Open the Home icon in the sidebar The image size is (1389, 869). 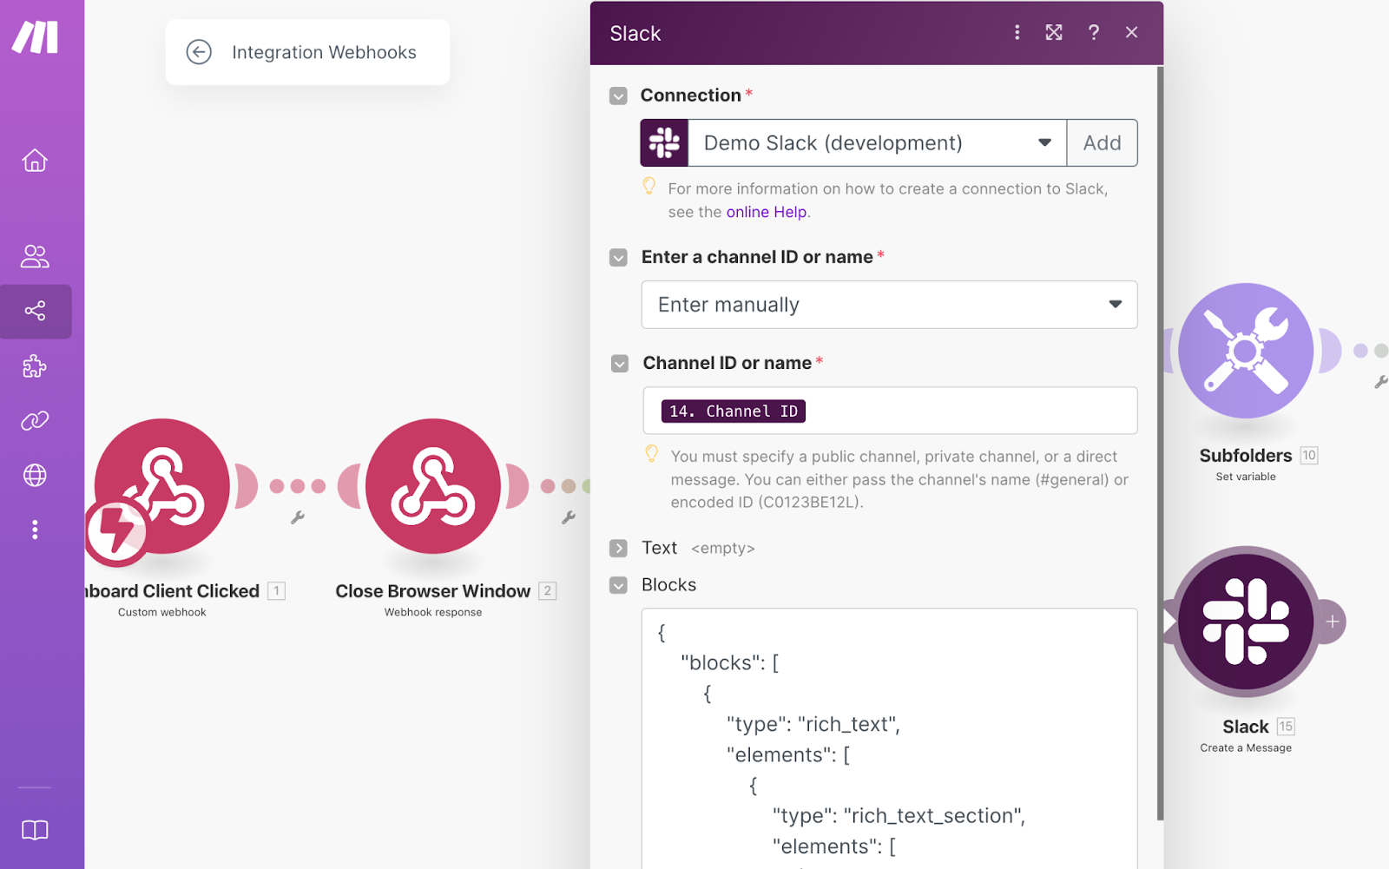coord(35,161)
